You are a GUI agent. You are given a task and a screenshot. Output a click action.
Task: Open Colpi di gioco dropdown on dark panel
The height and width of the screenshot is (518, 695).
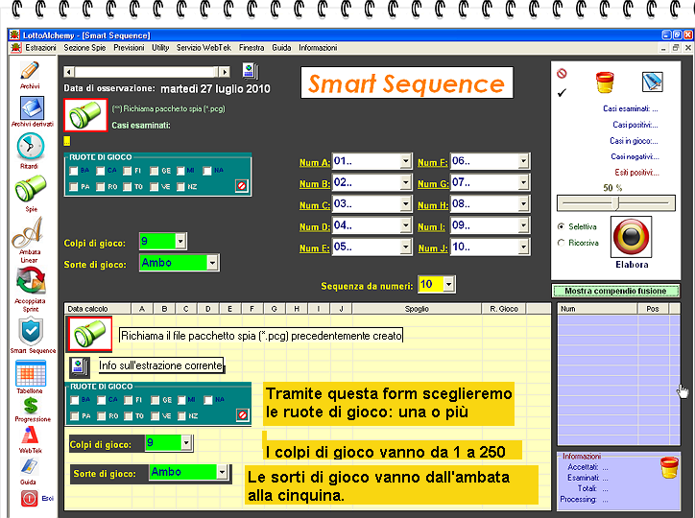coord(180,242)
